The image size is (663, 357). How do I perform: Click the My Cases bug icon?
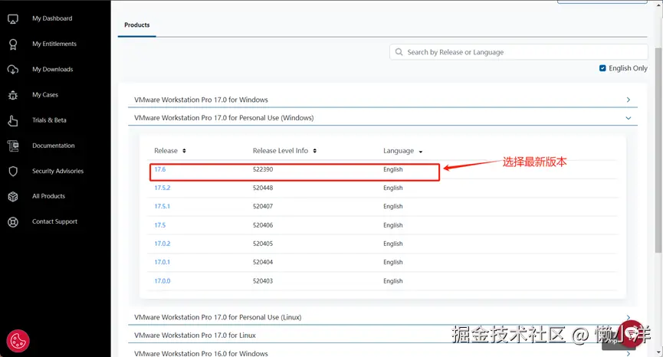[13, 95]
